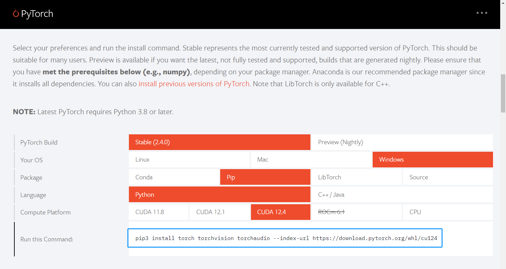Select CUDA 11.8 compute platform
Screen dimensions: 506x269
click(x=158, y=212)
